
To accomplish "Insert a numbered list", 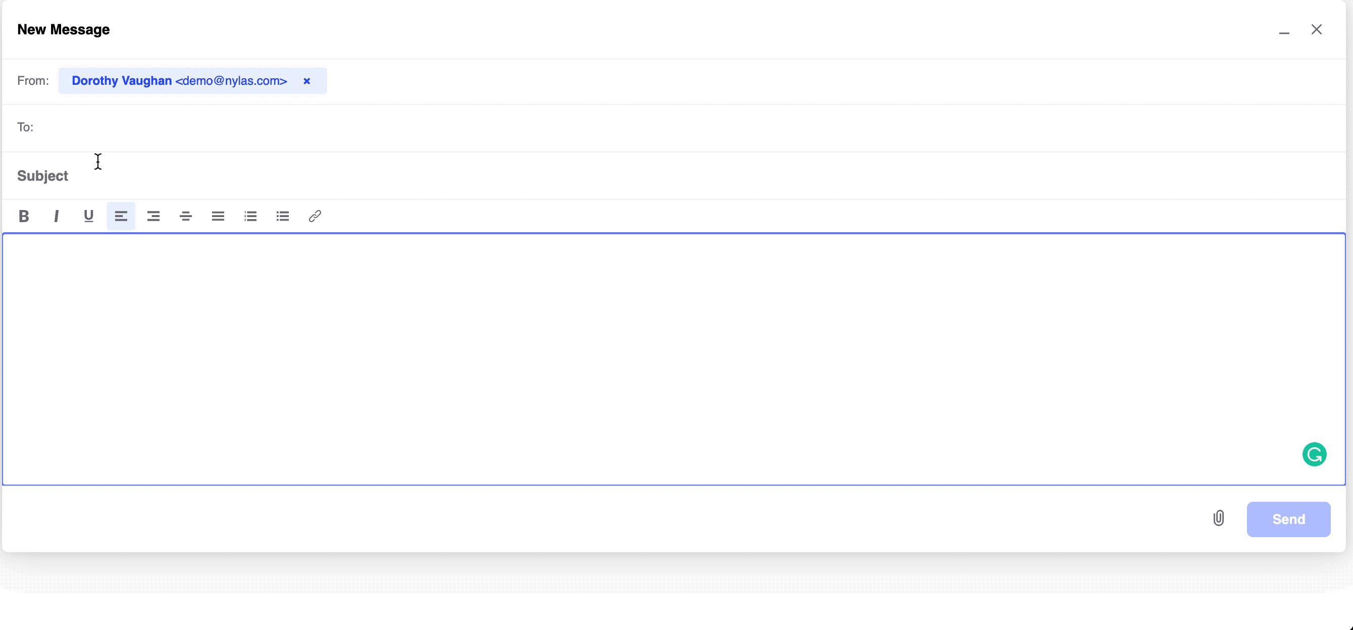I will (x=250, y=216).
